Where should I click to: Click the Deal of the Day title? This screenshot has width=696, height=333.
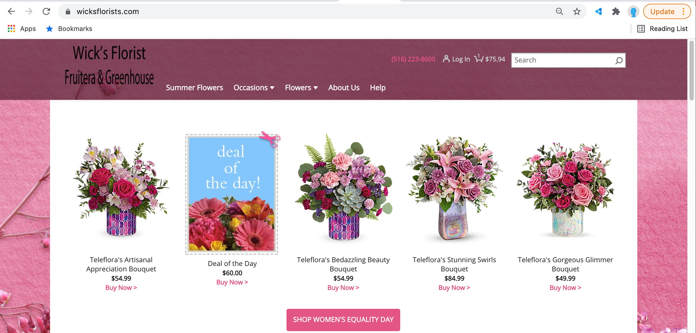pyautogui.click(x=232, y=264)
